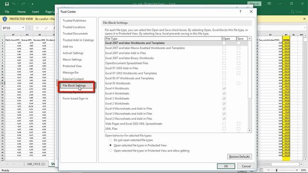Select Message Bar category
Screen dimensions: 308x173
tap(71, 73)
